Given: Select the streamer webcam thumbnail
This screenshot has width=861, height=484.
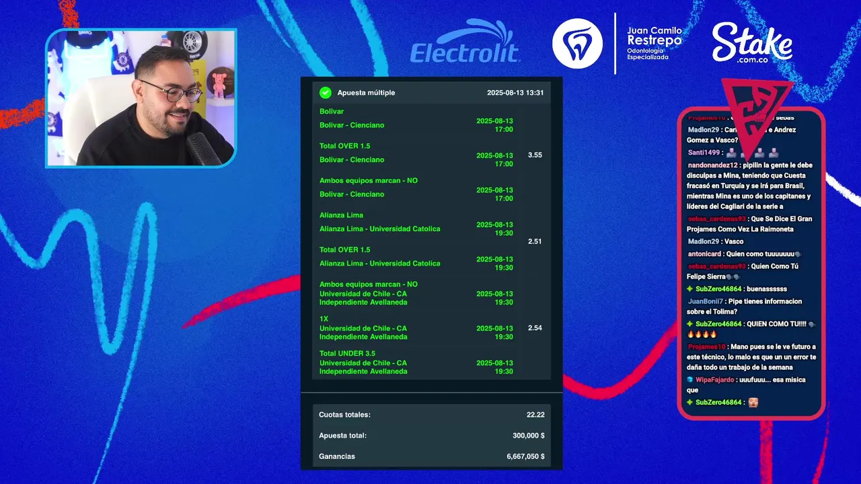Looking at the screenshot, I should (x=141, y=98).
